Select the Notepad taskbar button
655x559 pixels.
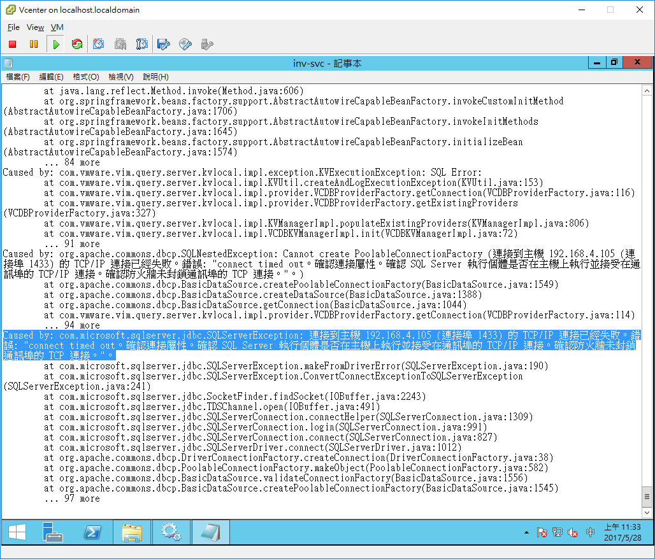pyautogui.click(x=210, y=532)
